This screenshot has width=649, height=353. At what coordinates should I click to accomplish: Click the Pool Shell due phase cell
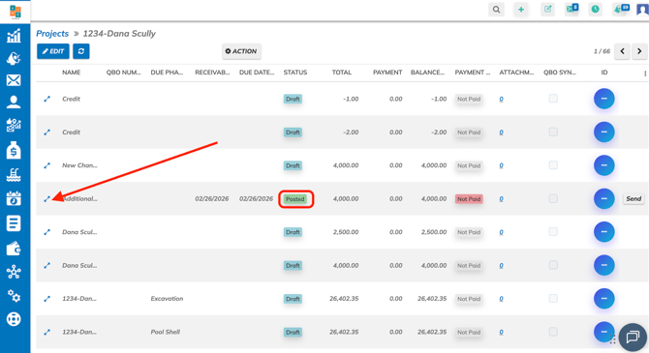point(165,332)
